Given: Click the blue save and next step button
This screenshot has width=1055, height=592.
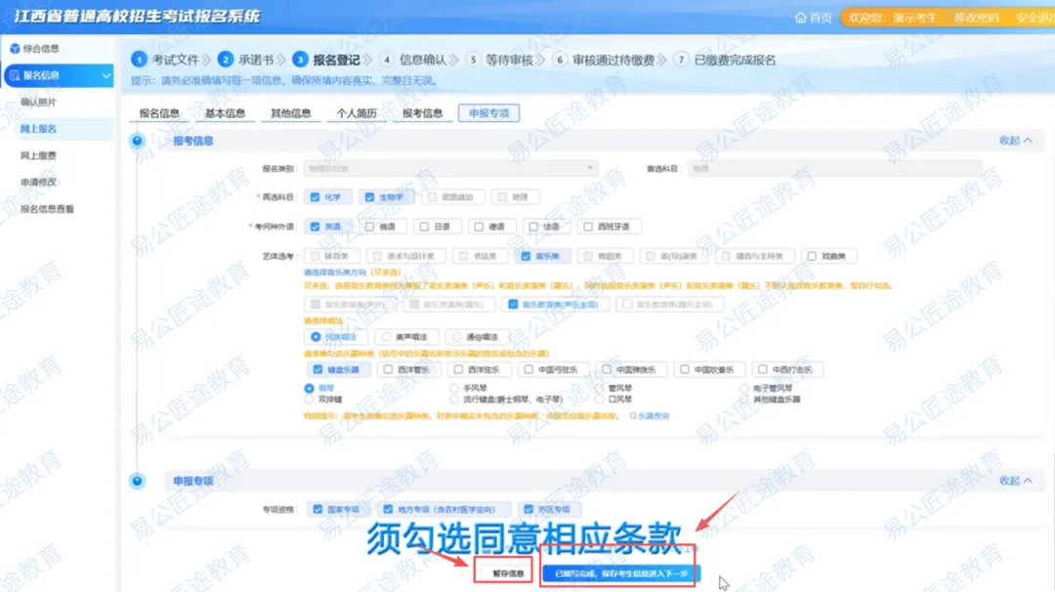Looking at the screenshot, I should [621, 573].
